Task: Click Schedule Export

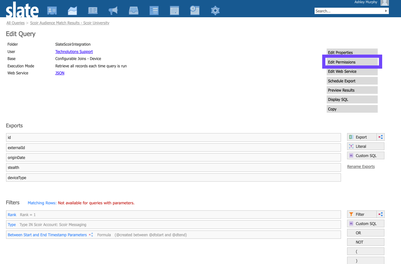Action: click(352, 81)
